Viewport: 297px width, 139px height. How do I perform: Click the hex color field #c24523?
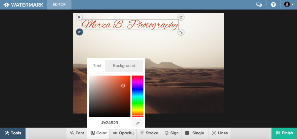(x=110, y=123)
